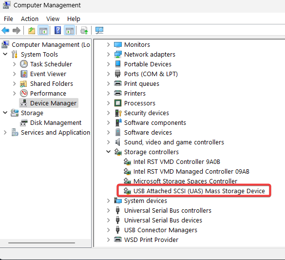The height and width of the screenshot is (260, 285).
Task: Click the Forward arrow toolbar icon
Action: tap(17, 30)
